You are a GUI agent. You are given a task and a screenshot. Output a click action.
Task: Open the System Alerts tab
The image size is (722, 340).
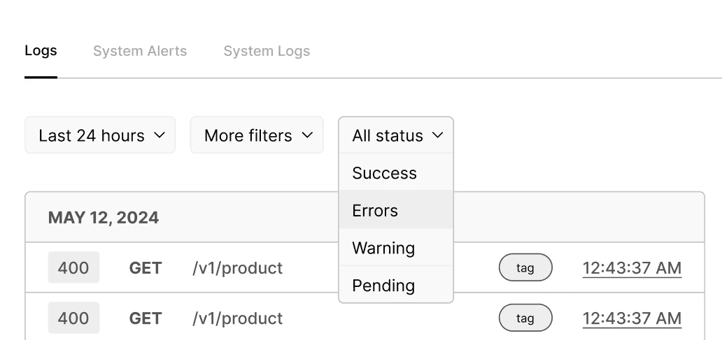[140, 52]
